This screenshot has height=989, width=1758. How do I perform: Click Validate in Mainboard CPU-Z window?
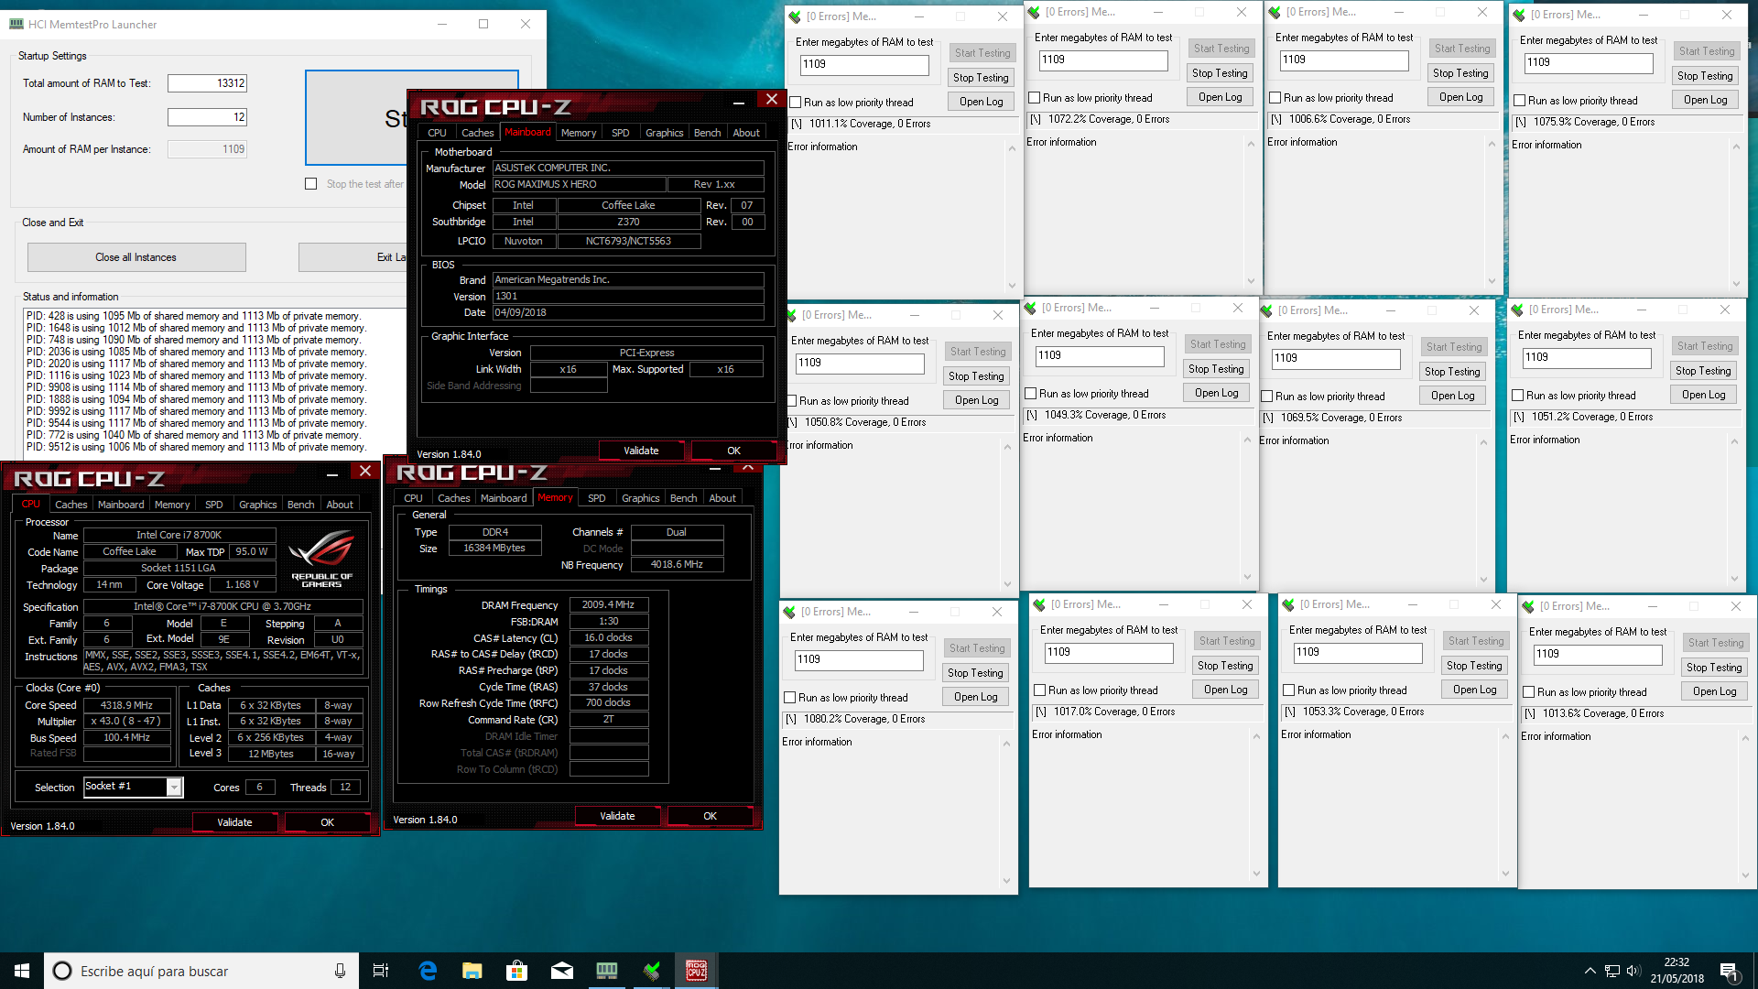point(641,451)
